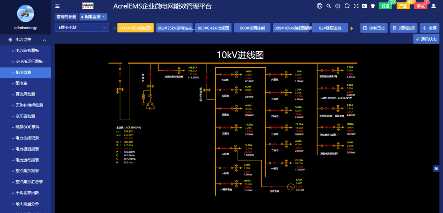Collapse the sidebar with the hamburger icon
The image size is (443, 213).
[x=57, y=6]
